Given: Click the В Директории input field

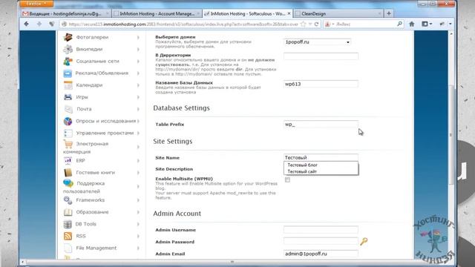Looking at the screenshot, I should point(321,56).
